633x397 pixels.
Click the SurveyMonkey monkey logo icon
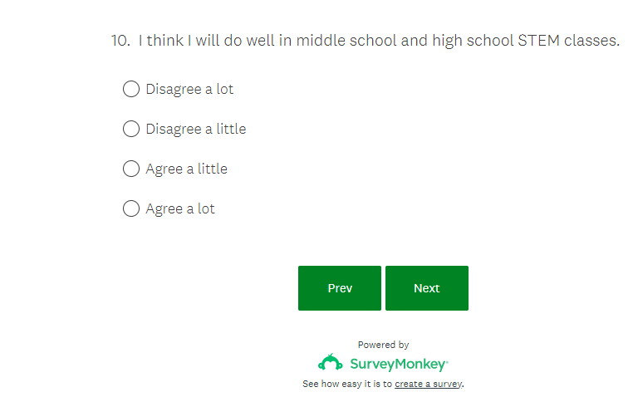point(331,363)
